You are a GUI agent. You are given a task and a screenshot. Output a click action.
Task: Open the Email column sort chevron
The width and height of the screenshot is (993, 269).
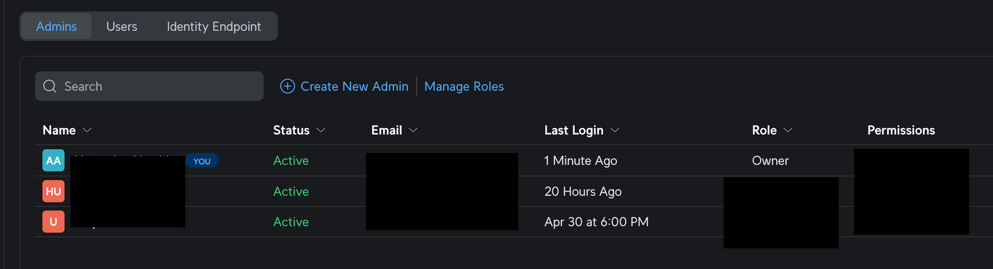pyautogui.click(x=413, y=130)
